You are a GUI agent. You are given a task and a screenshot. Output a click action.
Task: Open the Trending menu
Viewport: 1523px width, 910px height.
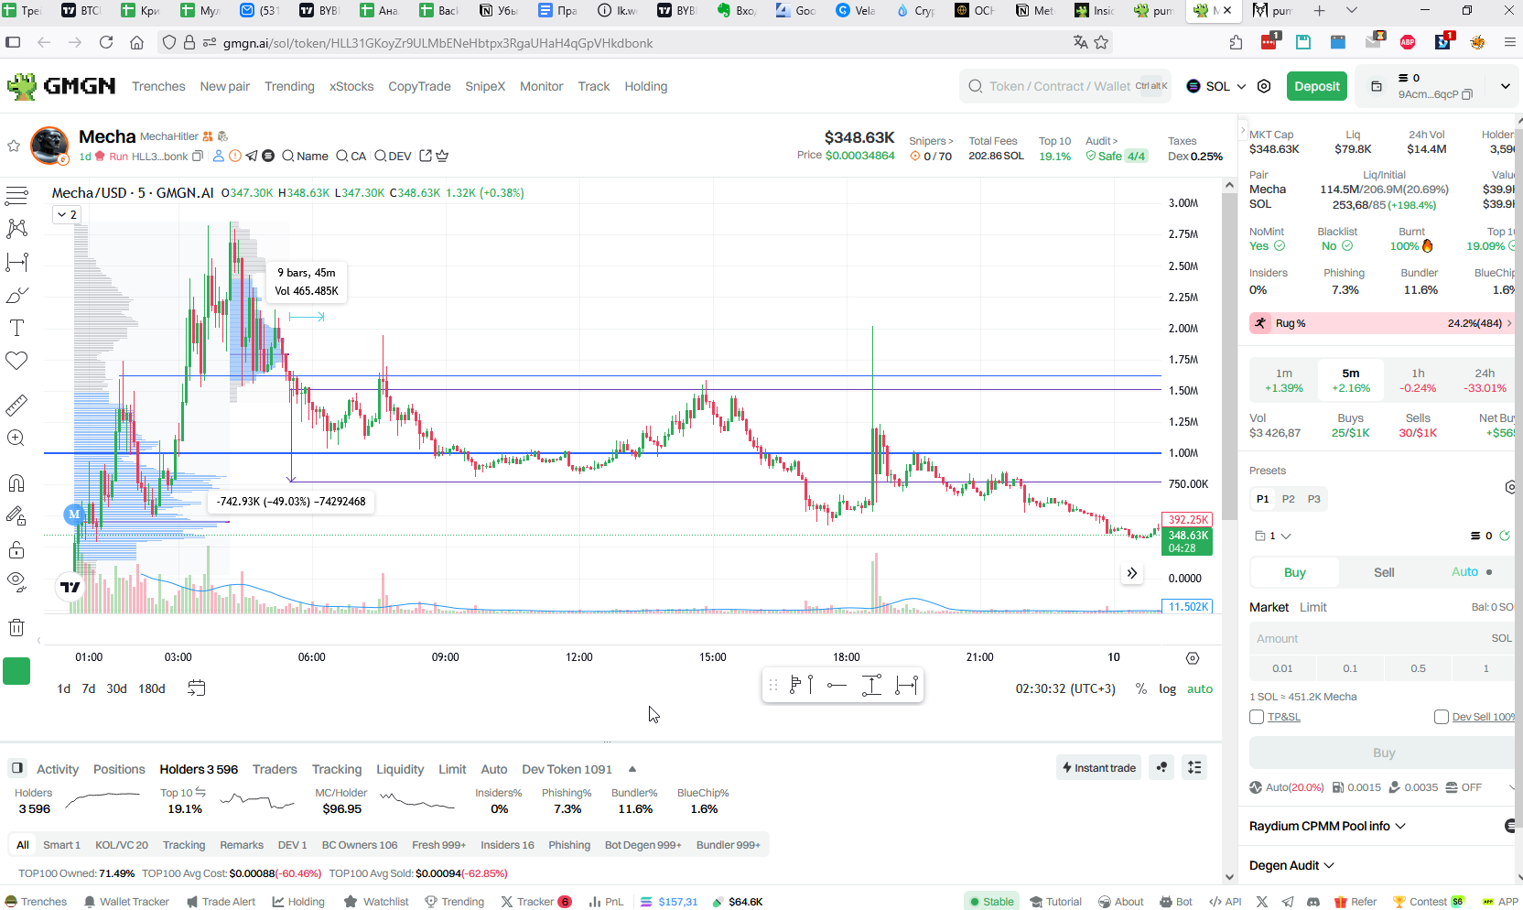tap(289, 86)
